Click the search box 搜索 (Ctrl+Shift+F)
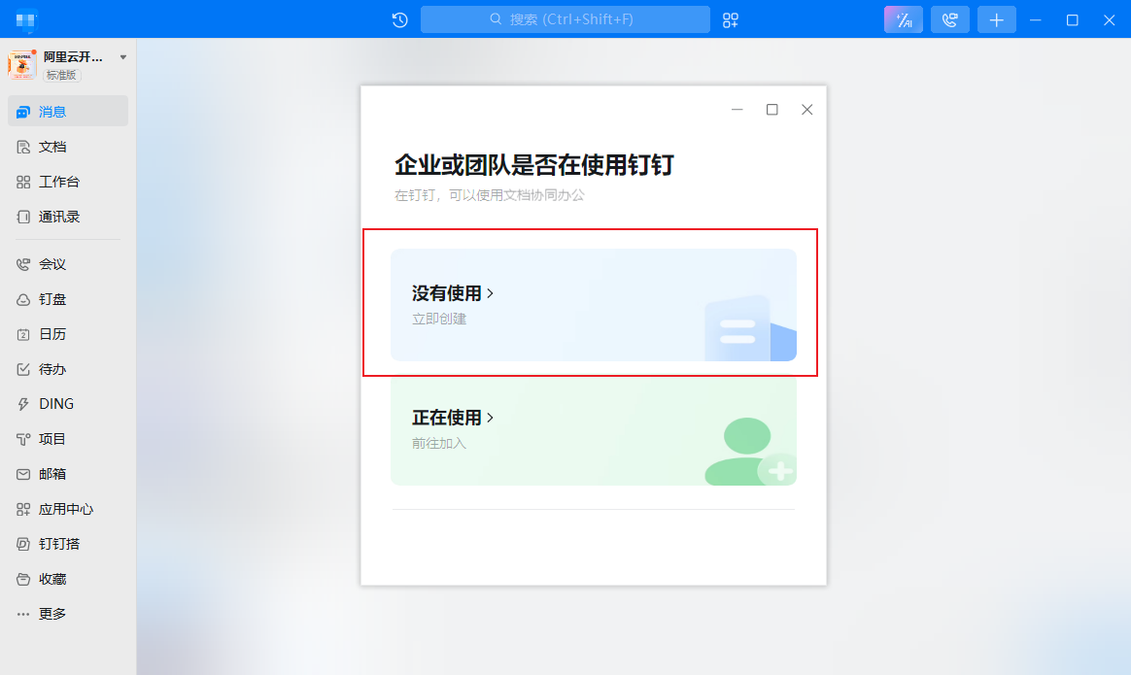The image size is (1131, 675). click(565, 19)
